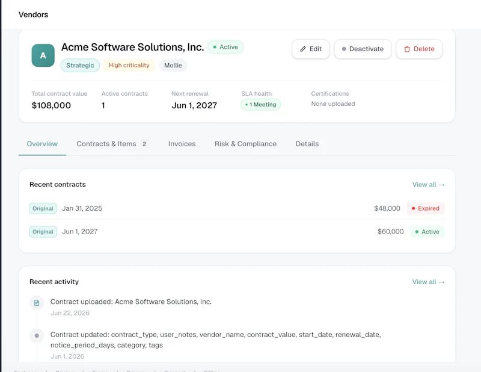Click the document icon beside Contract uploaded
The width and height of the screenshot is (481, 372).
pos(37,303)
